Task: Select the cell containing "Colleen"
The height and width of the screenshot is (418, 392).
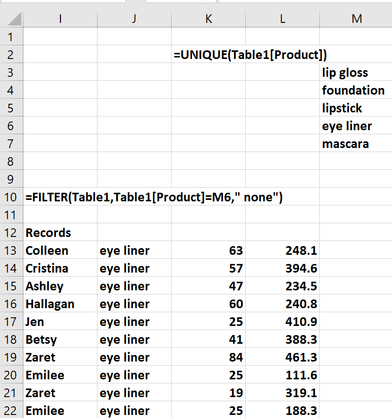Action: click(60, 251)
